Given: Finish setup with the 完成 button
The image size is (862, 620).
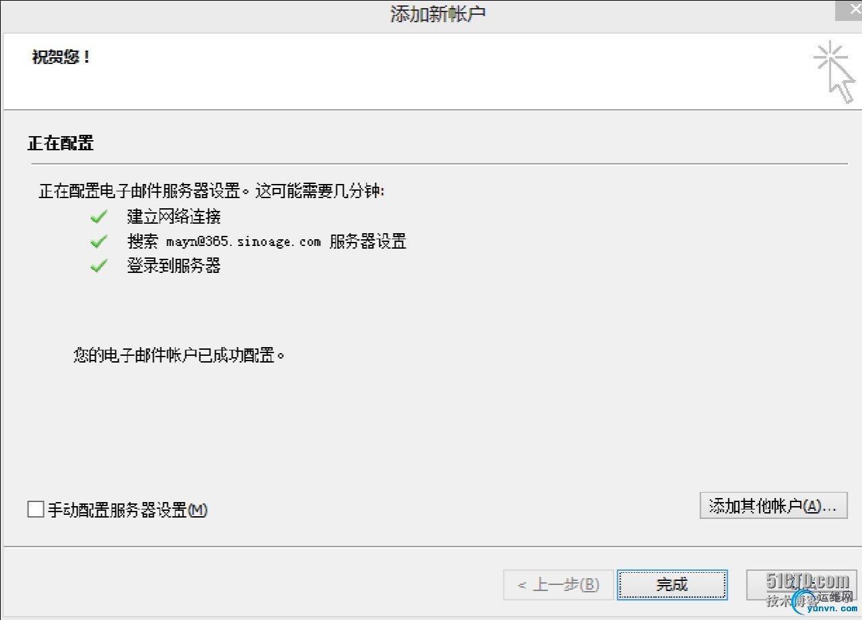Looking at the screenshot, I should click(x=673, y=584).
